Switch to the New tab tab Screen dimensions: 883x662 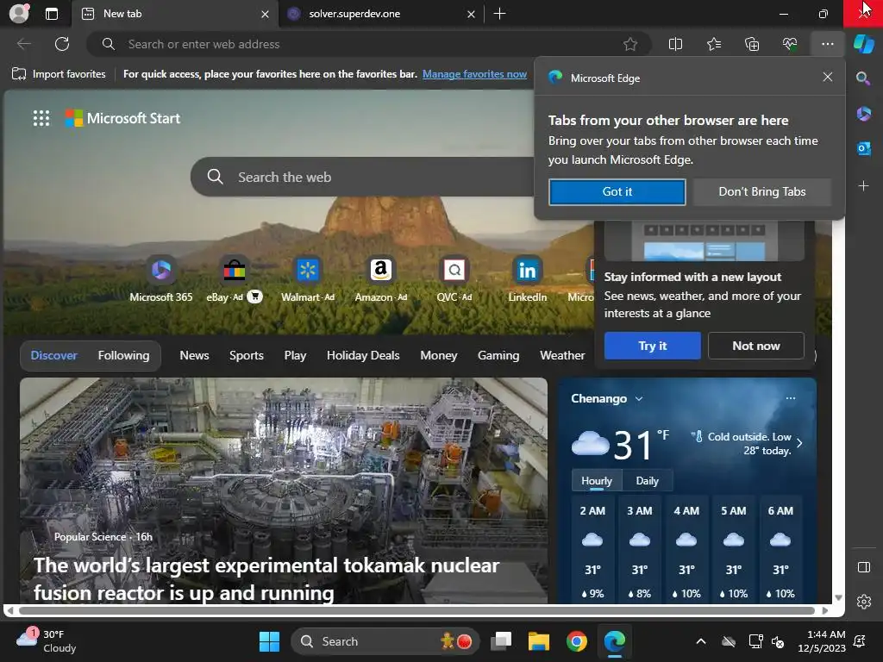pyautogui.click(x=174, y=14)
